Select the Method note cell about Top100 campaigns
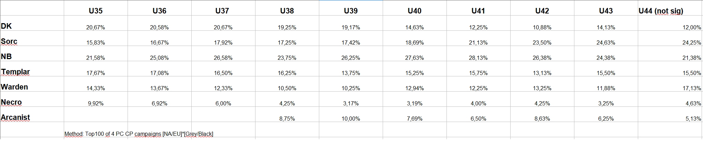 139,134
